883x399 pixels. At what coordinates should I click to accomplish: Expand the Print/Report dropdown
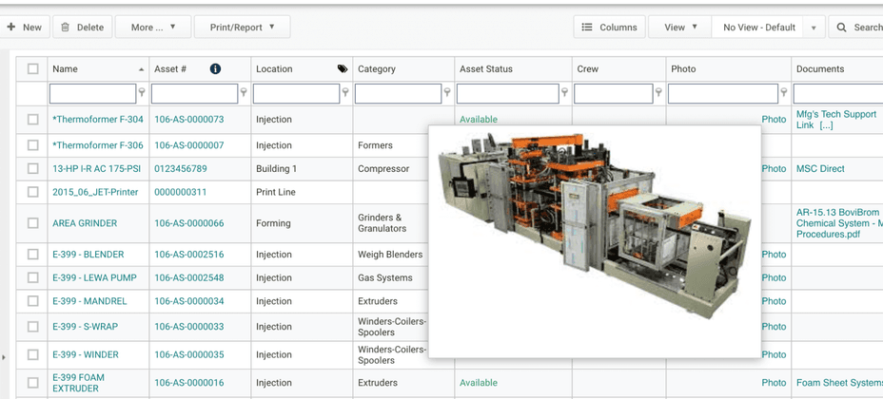(x=242, y=28)
